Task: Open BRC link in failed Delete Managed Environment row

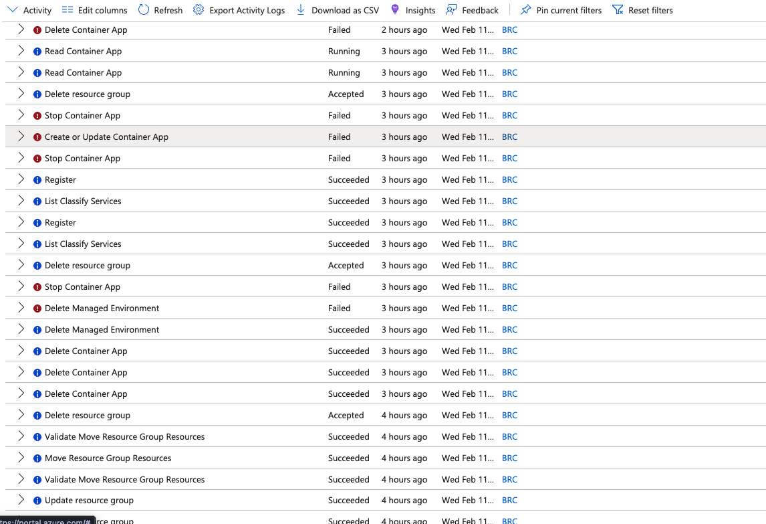Action: pos(509,309)
